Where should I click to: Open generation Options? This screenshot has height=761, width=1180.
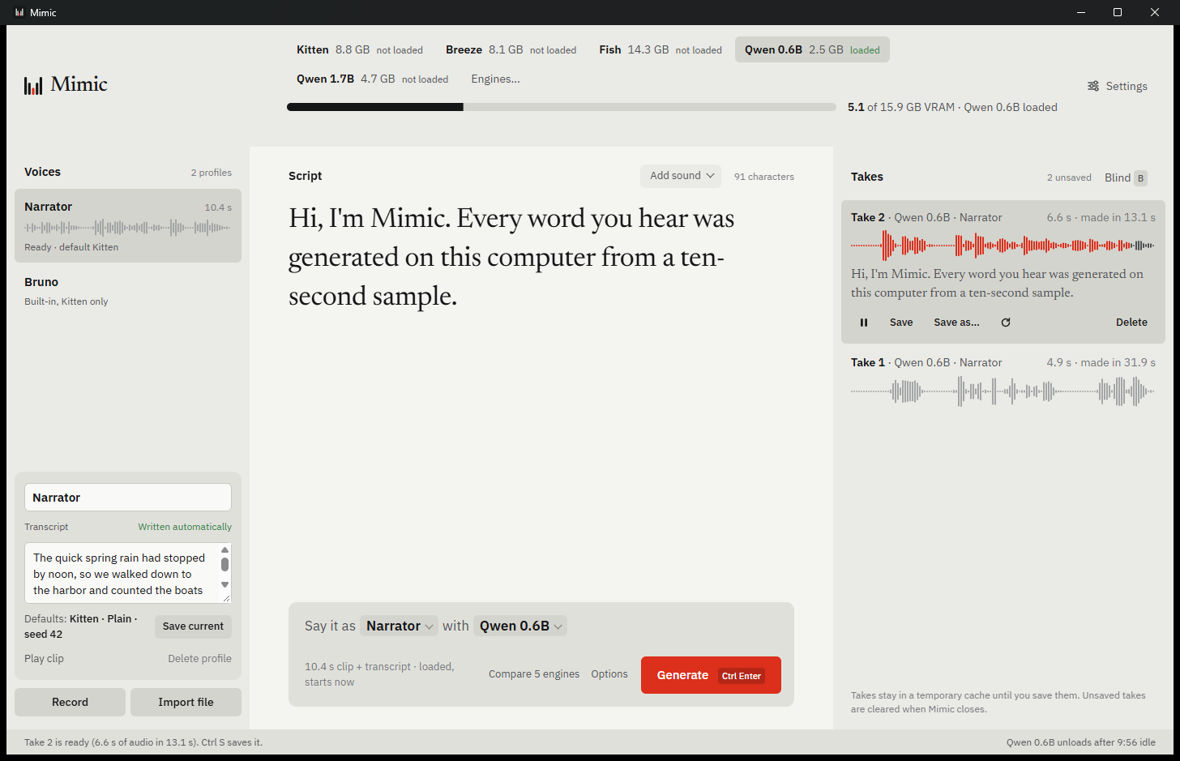(x=609, y=674)
